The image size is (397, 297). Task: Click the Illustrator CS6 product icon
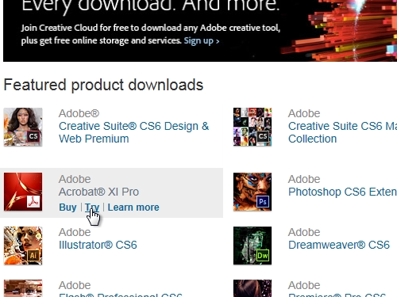point(23,246)
